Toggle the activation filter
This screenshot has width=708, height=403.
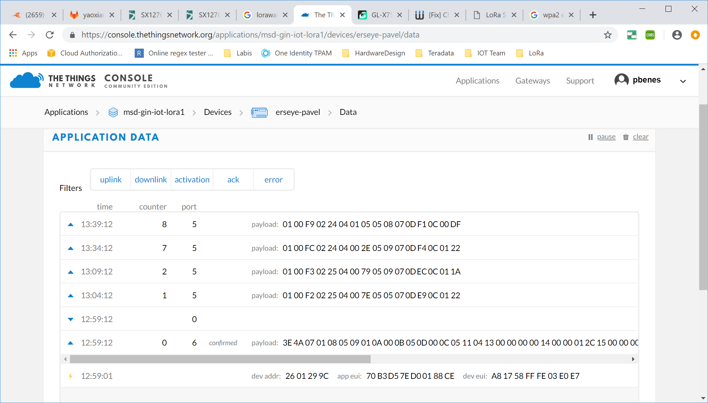192,179
